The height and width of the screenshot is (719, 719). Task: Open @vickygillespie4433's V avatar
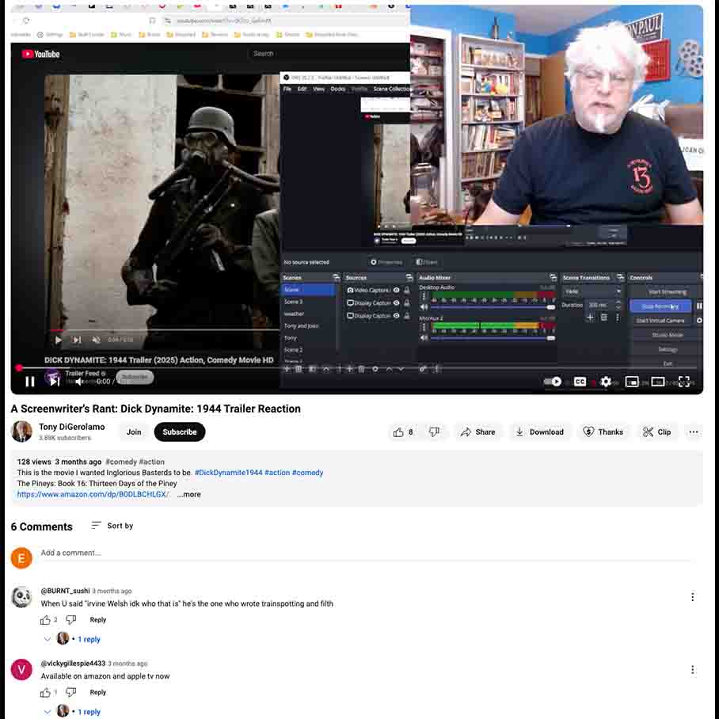coord(21,669)
